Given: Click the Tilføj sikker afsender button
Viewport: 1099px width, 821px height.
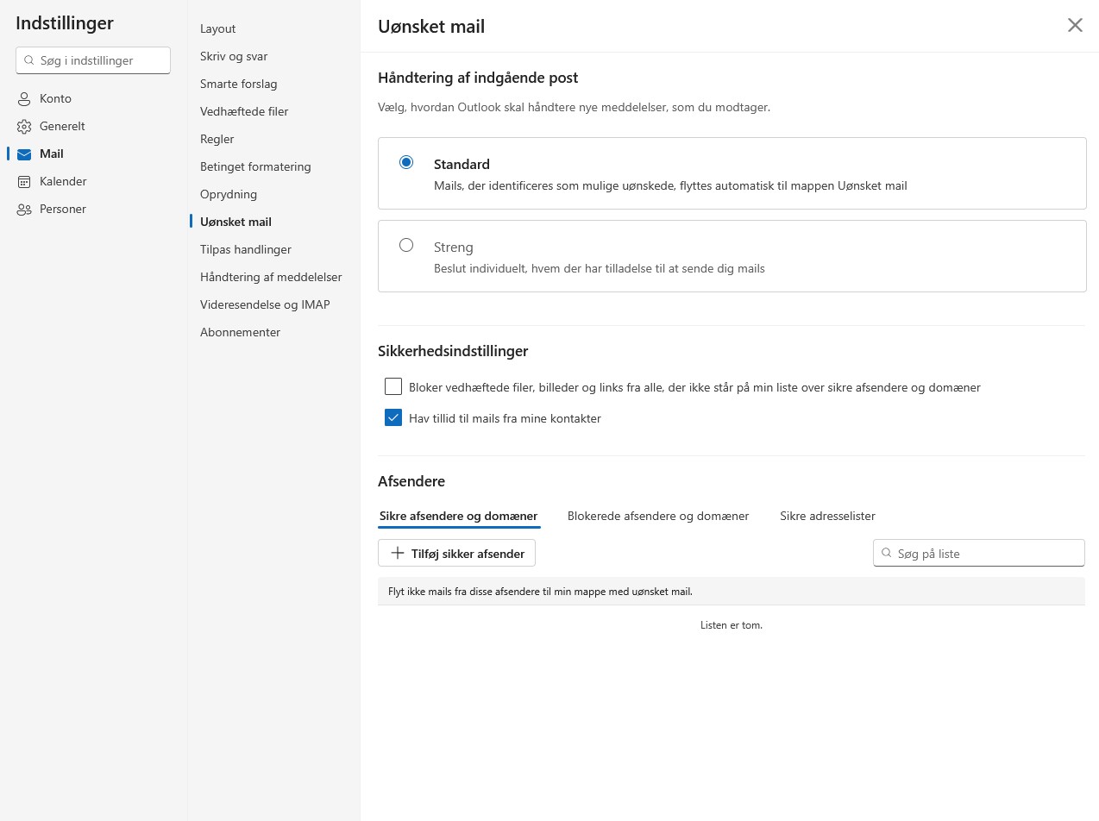Looking at the screenshot, I should [x=456, y=553].
